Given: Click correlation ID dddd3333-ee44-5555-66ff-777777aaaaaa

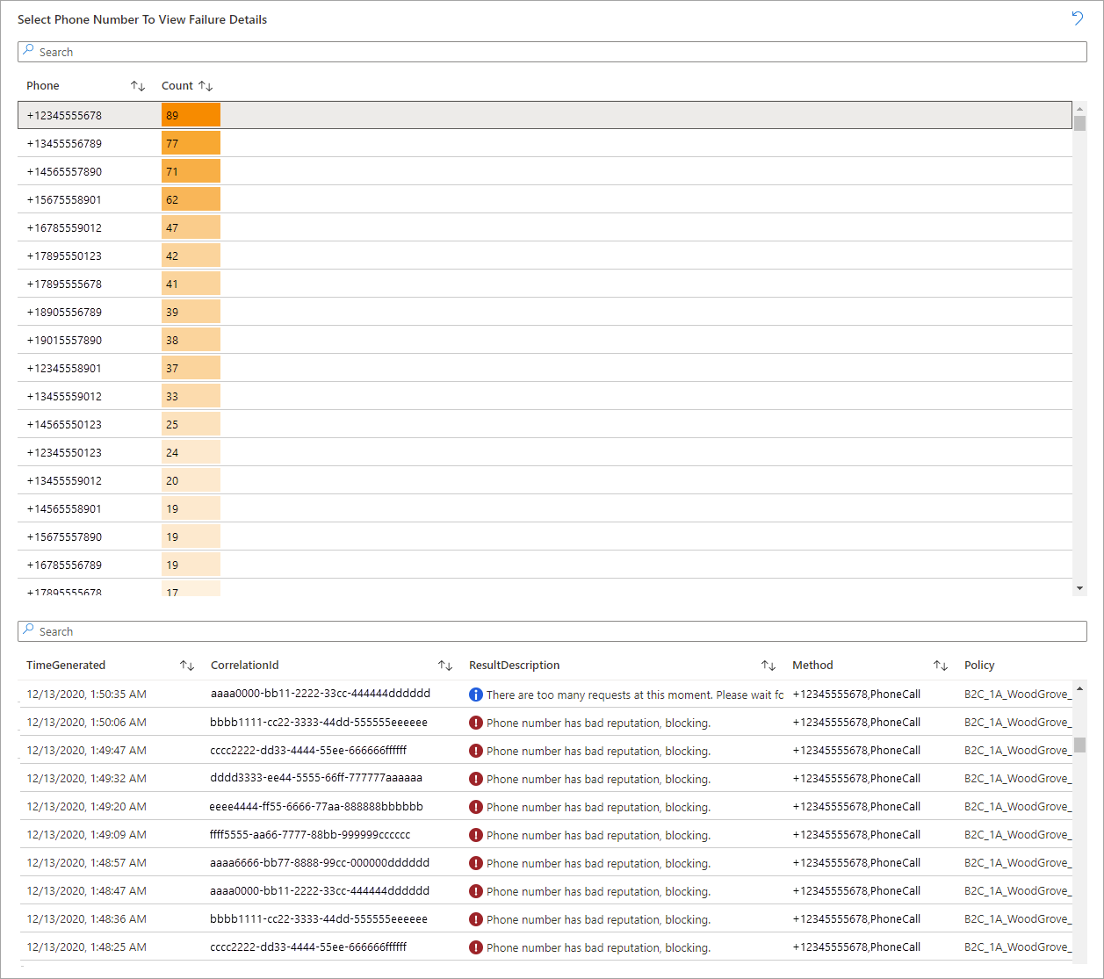Looking at the screenshot, I should 316,778.
